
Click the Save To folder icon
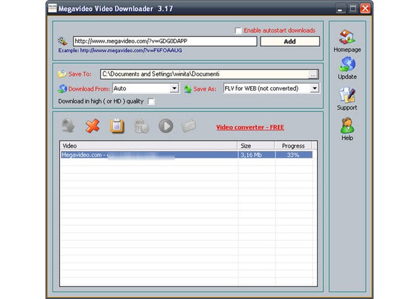pyautogui.click(x=62, y=74)
